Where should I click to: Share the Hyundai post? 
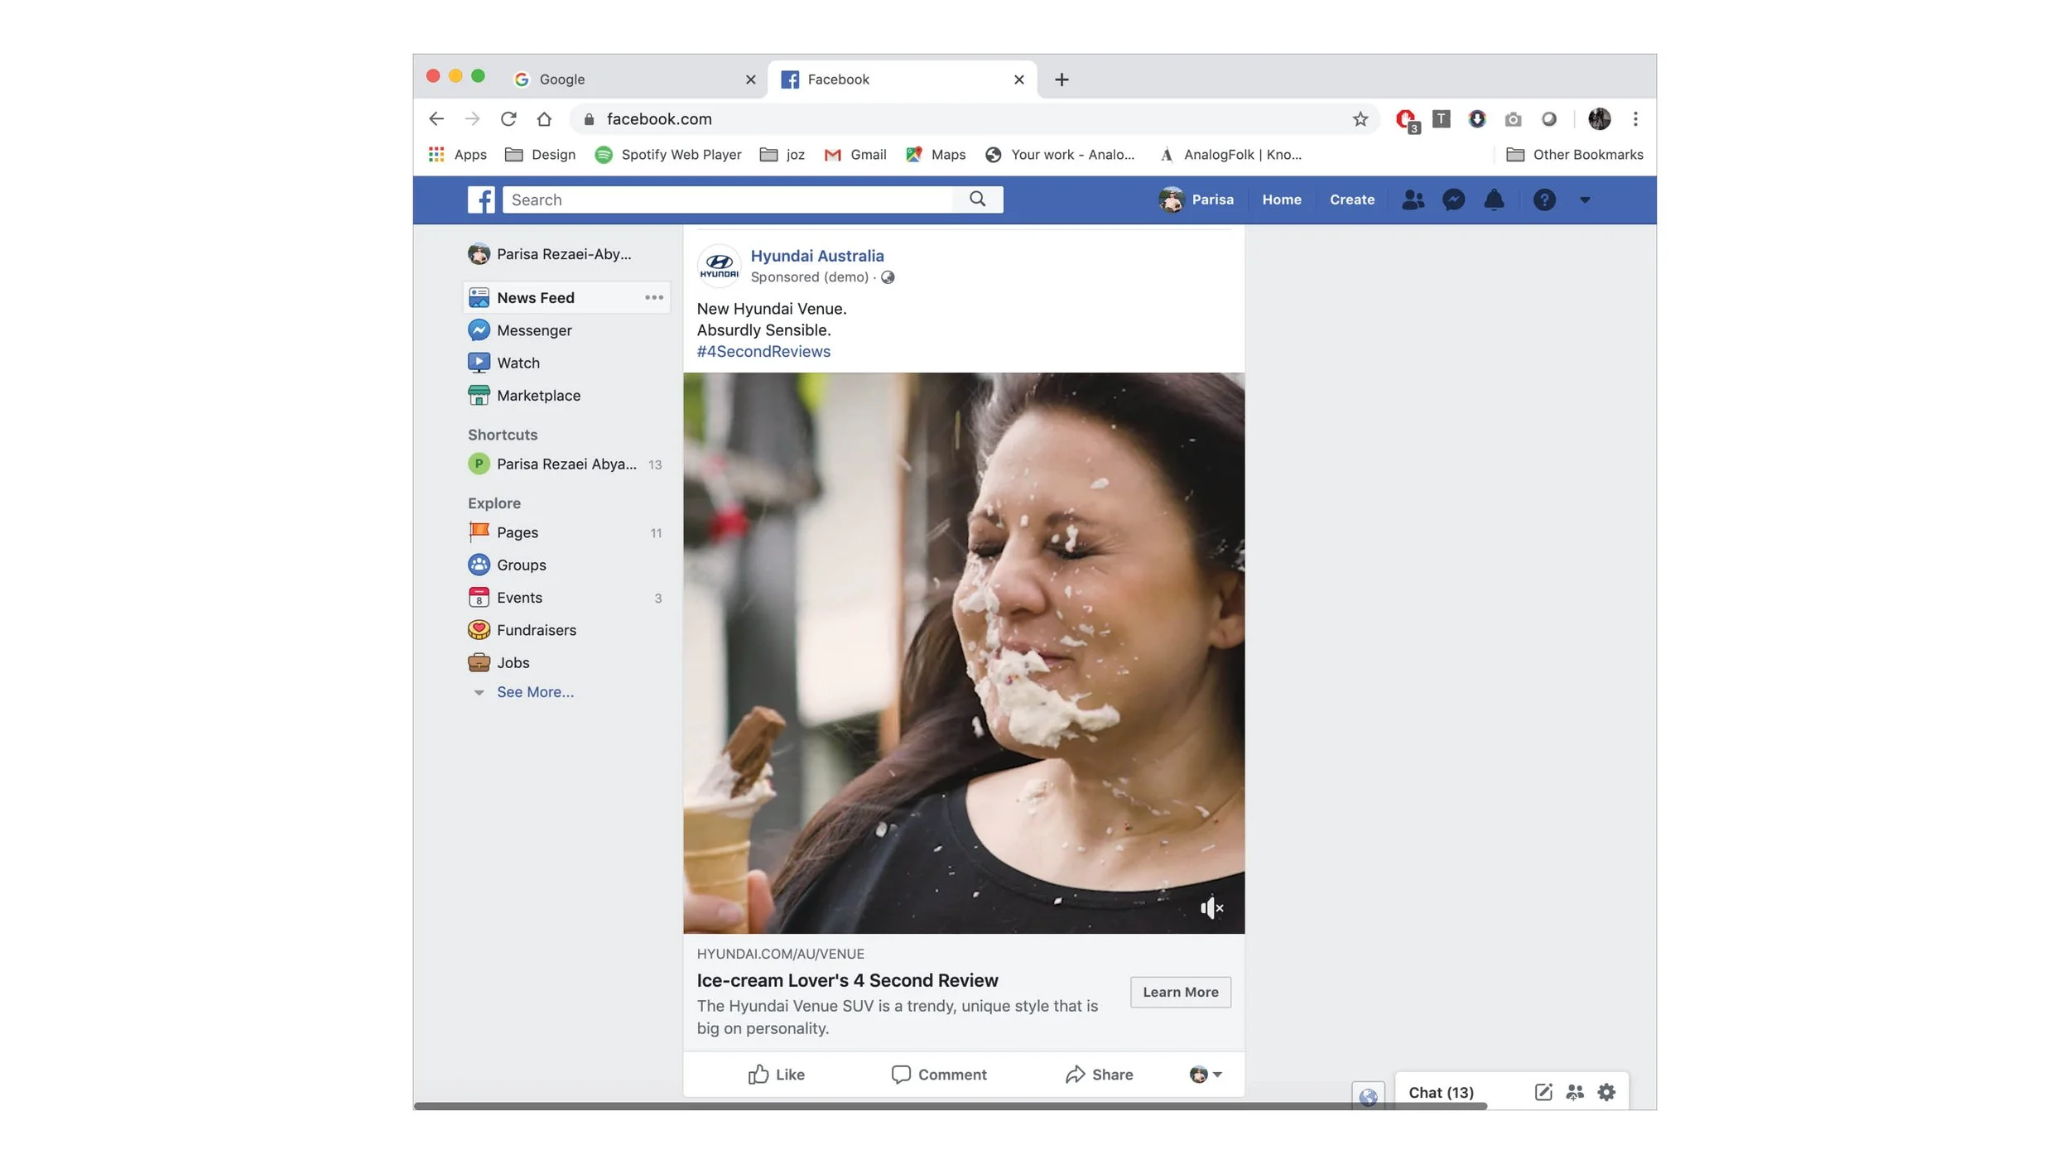(1099, 1075)
